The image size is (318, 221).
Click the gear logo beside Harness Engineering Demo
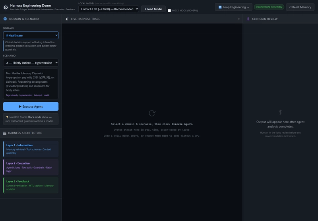click(x=6, y=8)
